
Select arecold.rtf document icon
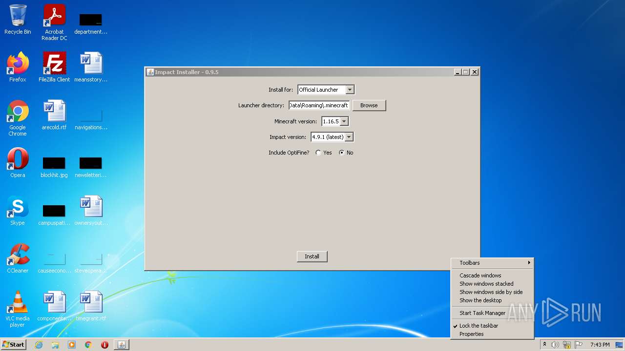(x=54, y=115)
